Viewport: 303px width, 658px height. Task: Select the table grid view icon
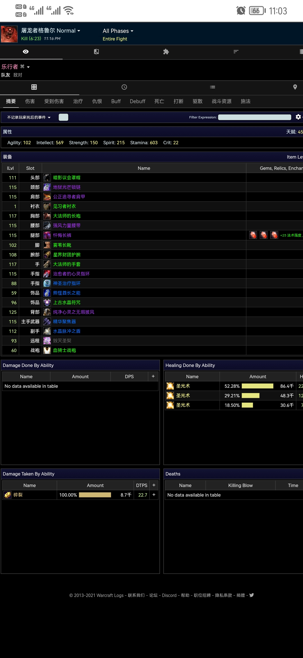point(34,87)
